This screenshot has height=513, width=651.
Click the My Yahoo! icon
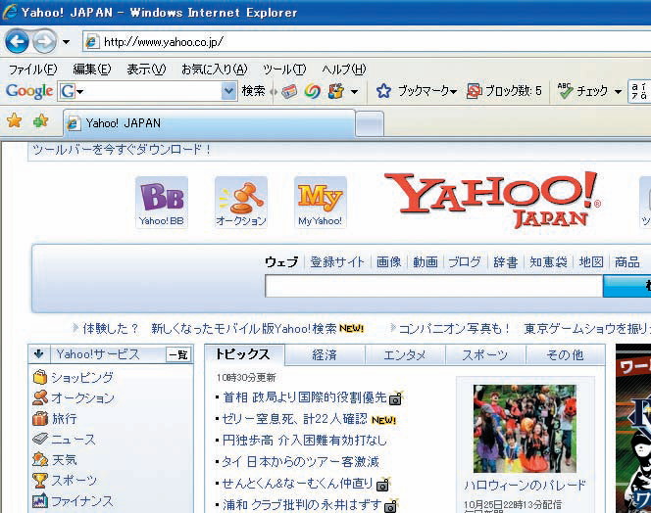320,203
